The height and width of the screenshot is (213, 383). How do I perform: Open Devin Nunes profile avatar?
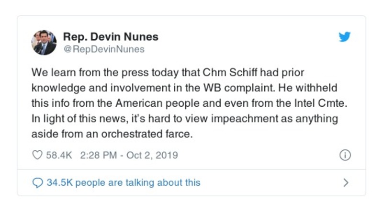pyautogui.click(x=44, y=42)
